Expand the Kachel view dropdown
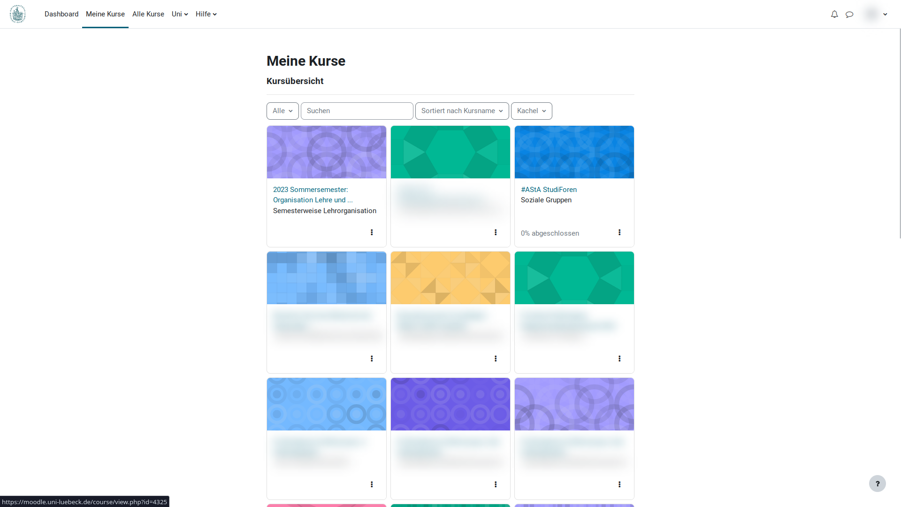901x507 pixels. pos(531,111)
